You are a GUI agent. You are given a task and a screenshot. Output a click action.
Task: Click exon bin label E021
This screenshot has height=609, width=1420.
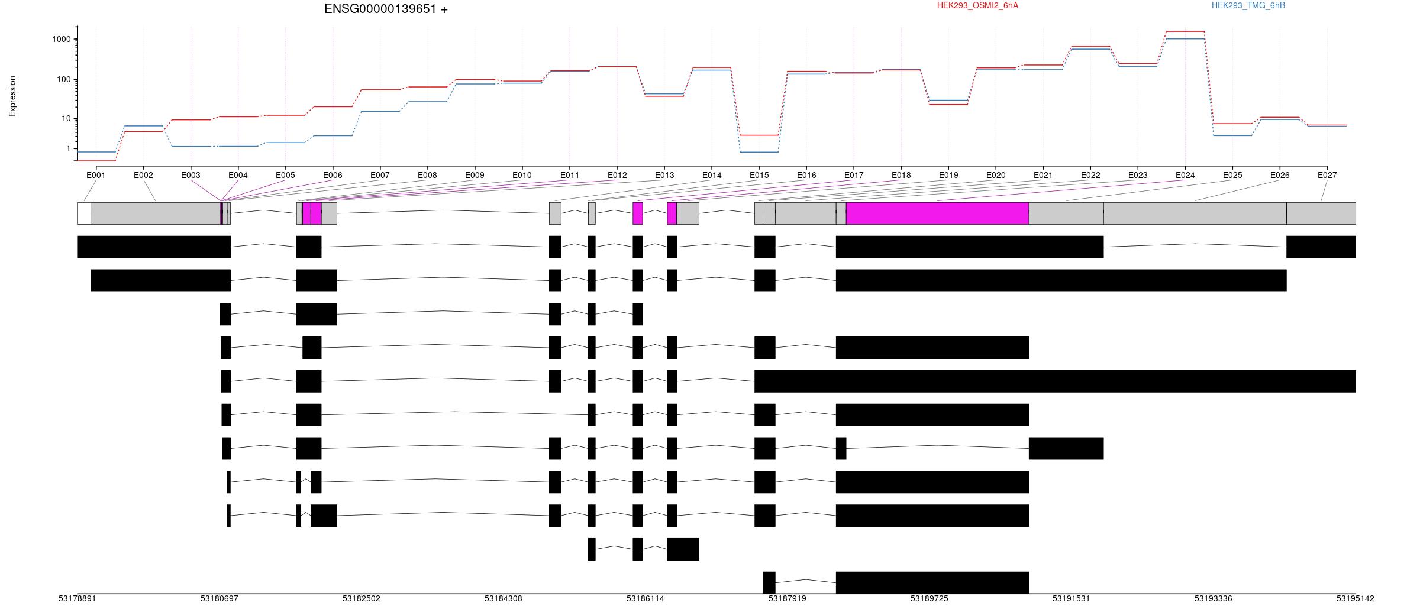pos(1043,175)
